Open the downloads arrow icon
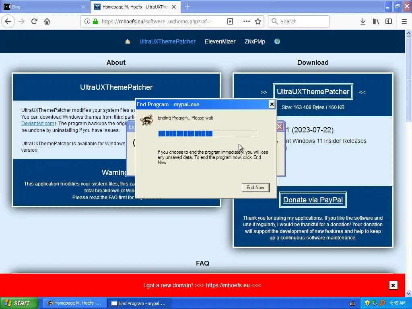Screen dimensions: 412x309 363,21
